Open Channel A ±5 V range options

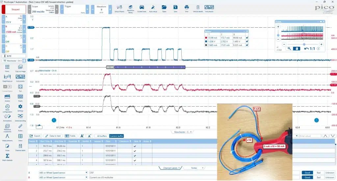[14, 19]
